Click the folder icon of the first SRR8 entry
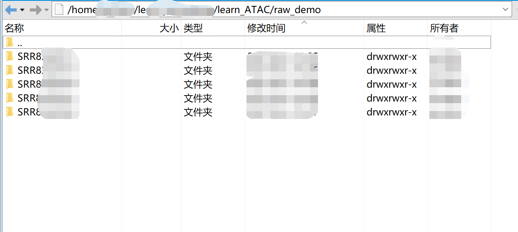The width and height of the screenshot is (518, 232). point(10,56)
